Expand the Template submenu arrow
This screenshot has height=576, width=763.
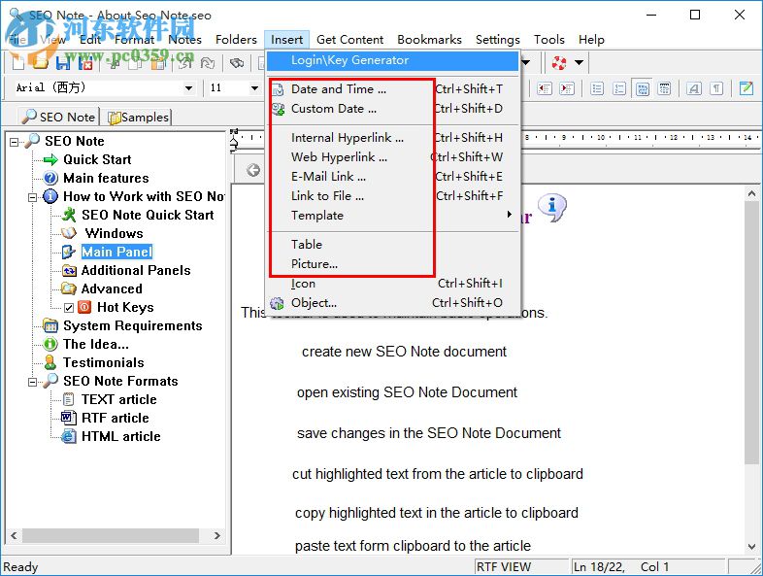[x=510, y=215]
